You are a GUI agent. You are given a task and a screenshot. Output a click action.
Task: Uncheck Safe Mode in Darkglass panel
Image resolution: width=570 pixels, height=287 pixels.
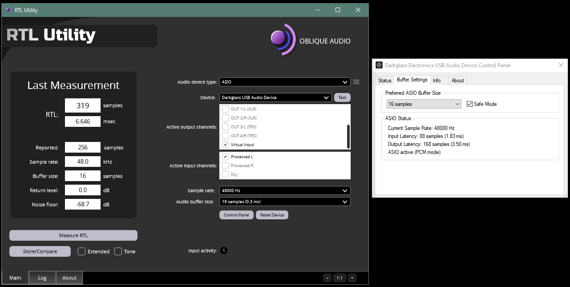click(470, 104)
